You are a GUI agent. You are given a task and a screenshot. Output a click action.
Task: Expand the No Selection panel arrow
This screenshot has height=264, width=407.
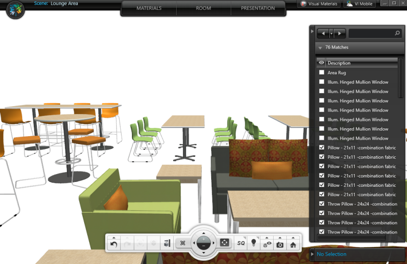pos(312,254)
